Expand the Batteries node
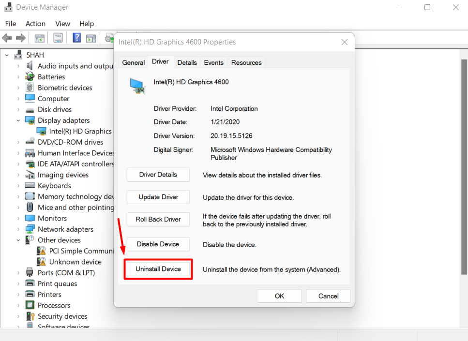Screen dimensions: 468x341 coord(18,77)
